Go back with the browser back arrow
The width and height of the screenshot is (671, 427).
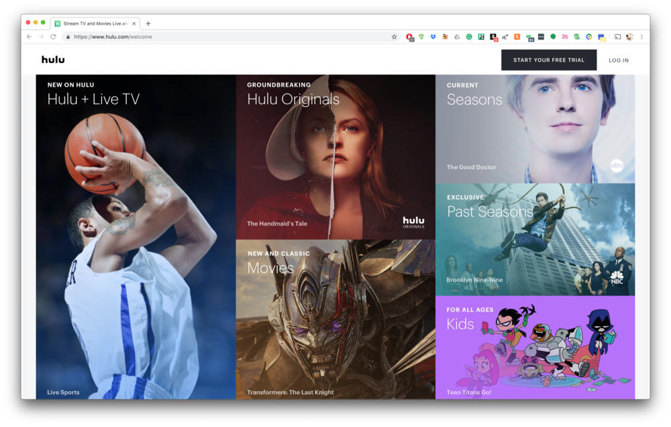29,37
